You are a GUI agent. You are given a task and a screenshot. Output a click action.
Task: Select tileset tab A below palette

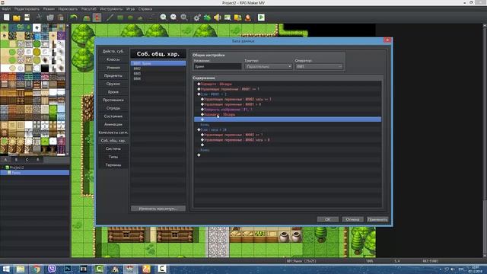click(5, 160)
